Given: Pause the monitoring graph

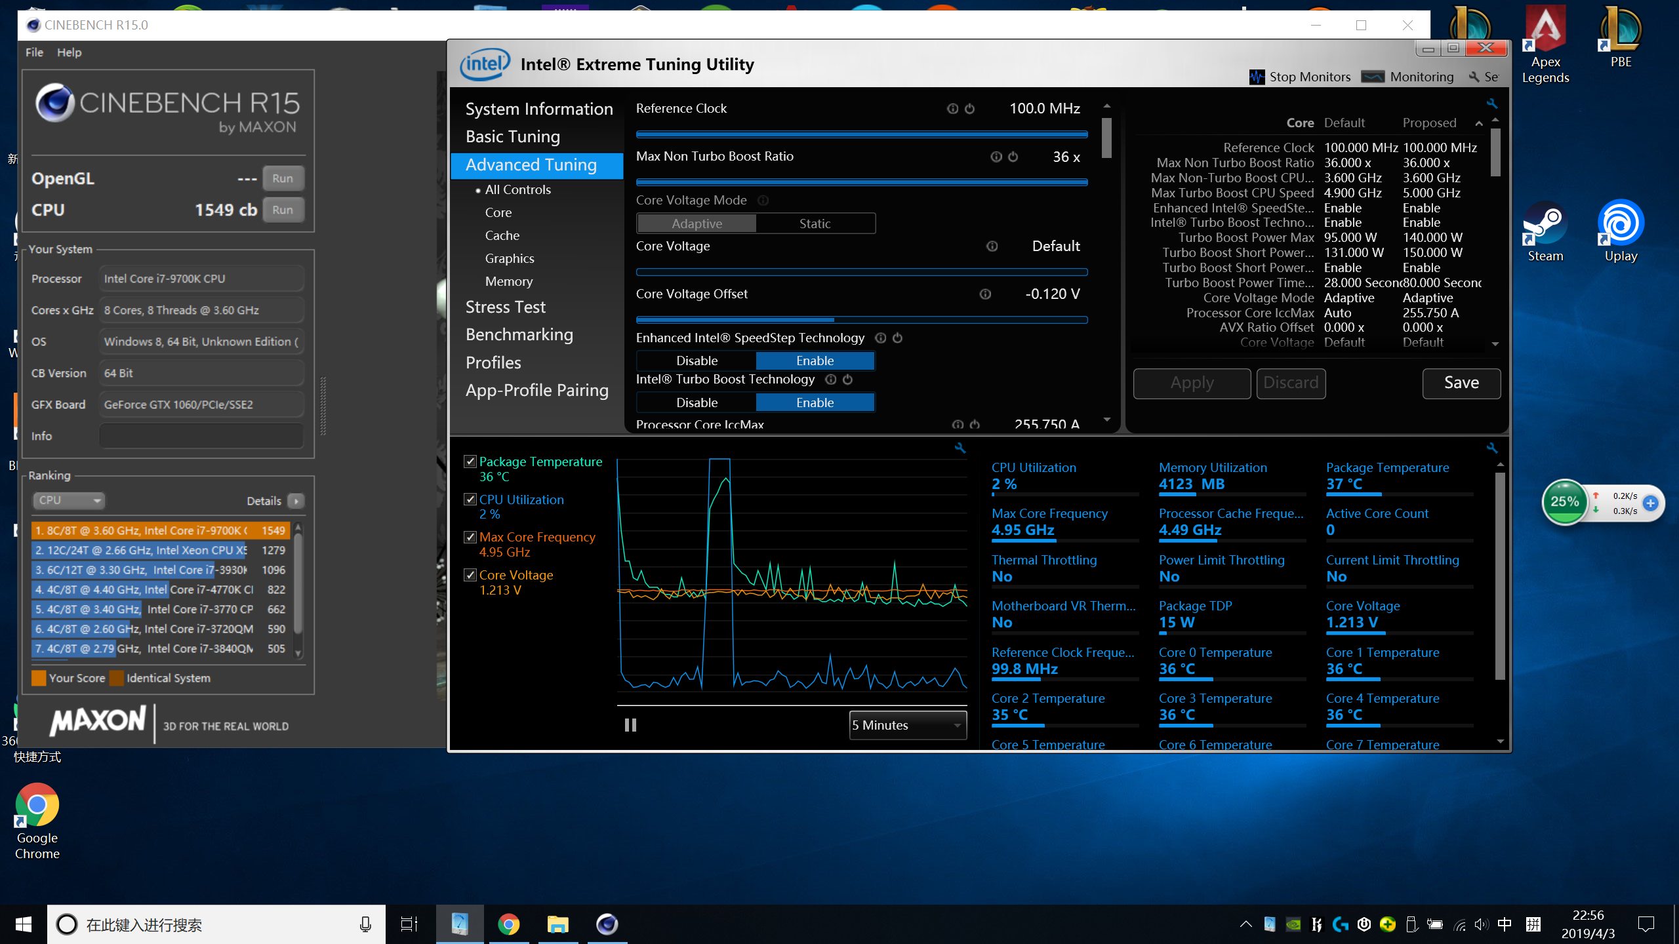Looking at the screenshot, I should [x=630, y=725].
